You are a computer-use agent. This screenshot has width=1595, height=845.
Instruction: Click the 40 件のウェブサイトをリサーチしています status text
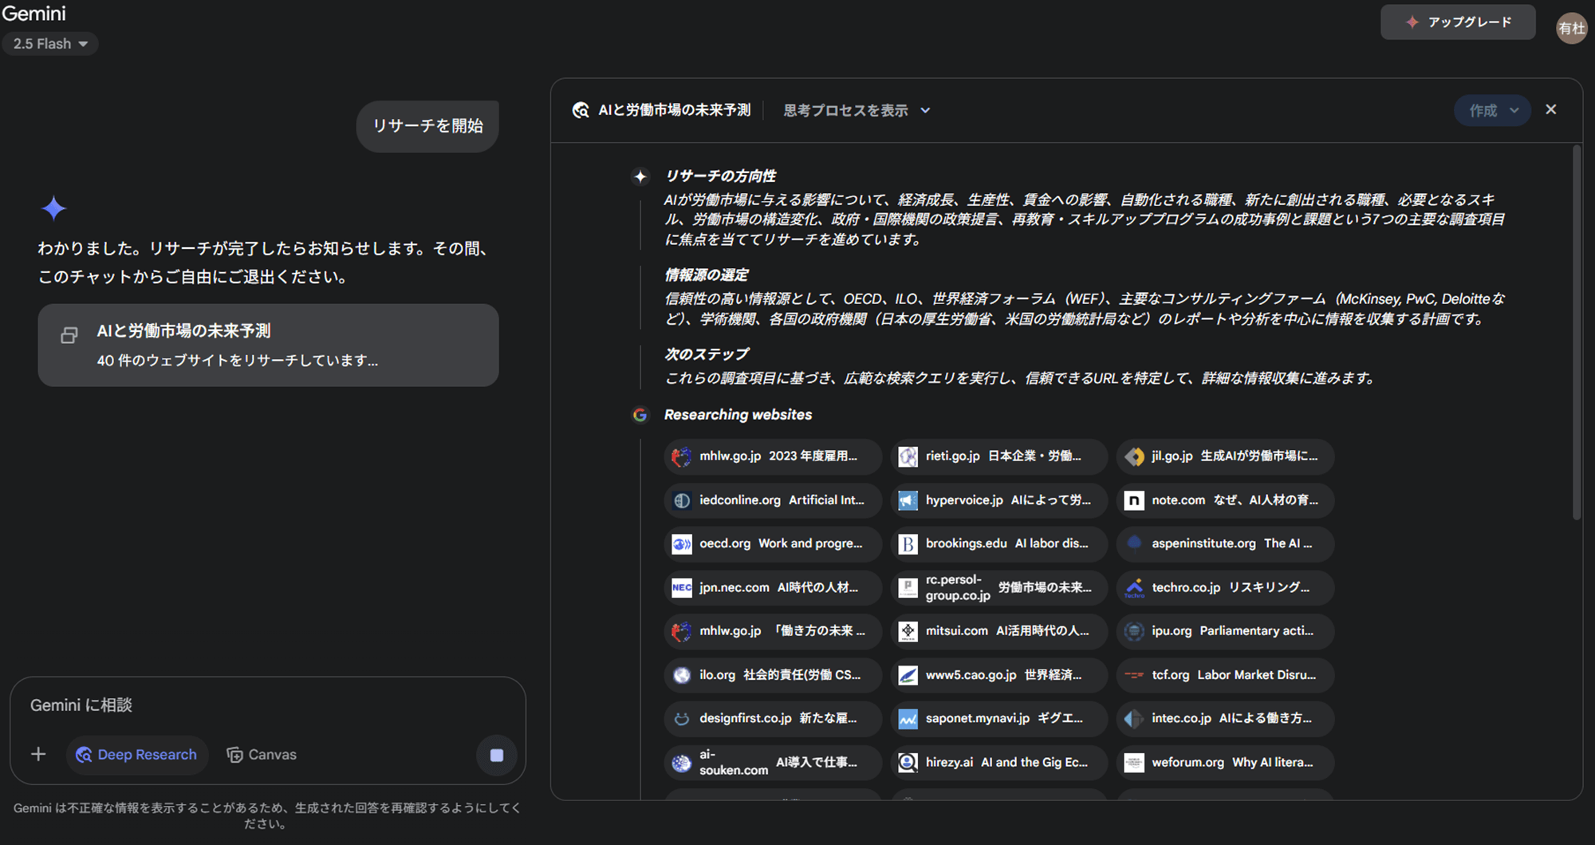pos(238,361)
